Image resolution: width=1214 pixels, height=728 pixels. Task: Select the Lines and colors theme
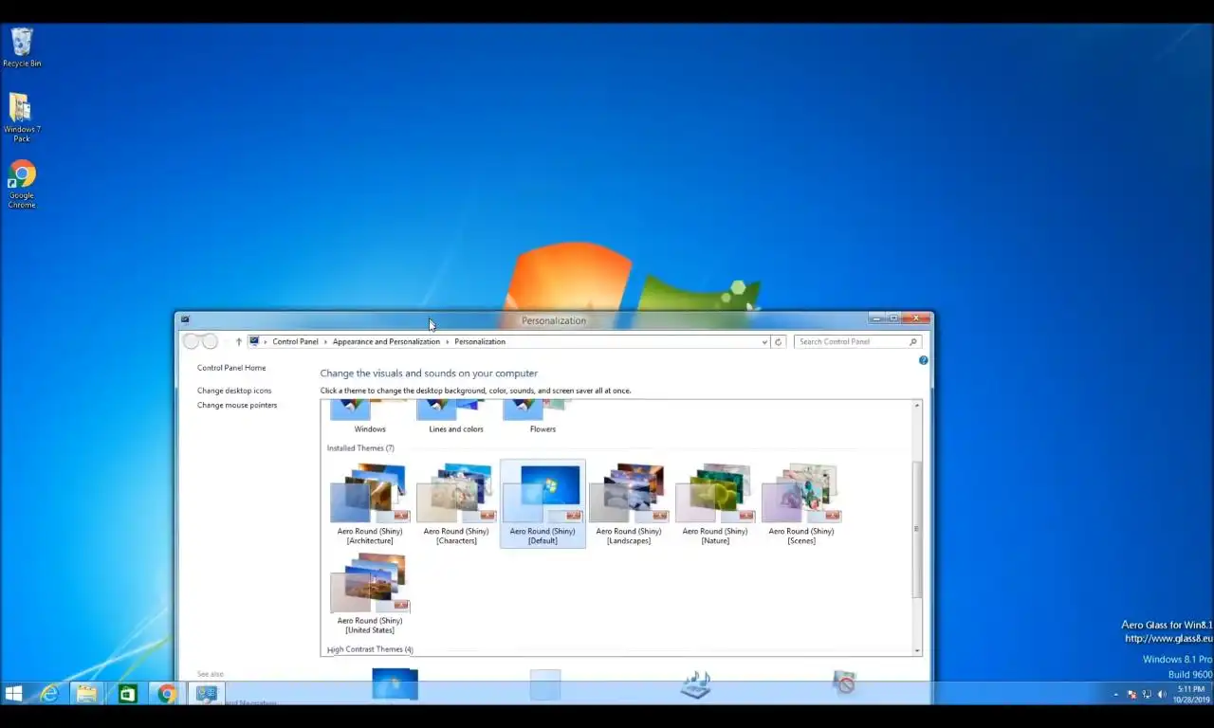[x=456, y=417]
